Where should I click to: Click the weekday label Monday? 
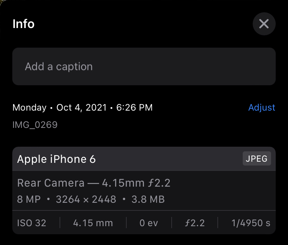point(30,108)
